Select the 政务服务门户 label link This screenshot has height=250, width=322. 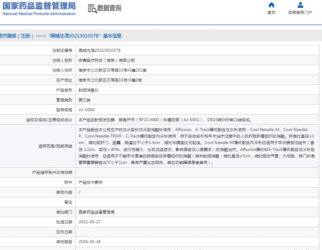(300, 12)
